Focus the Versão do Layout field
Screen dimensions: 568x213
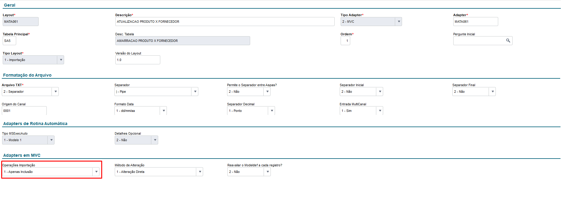pos(138,60)
